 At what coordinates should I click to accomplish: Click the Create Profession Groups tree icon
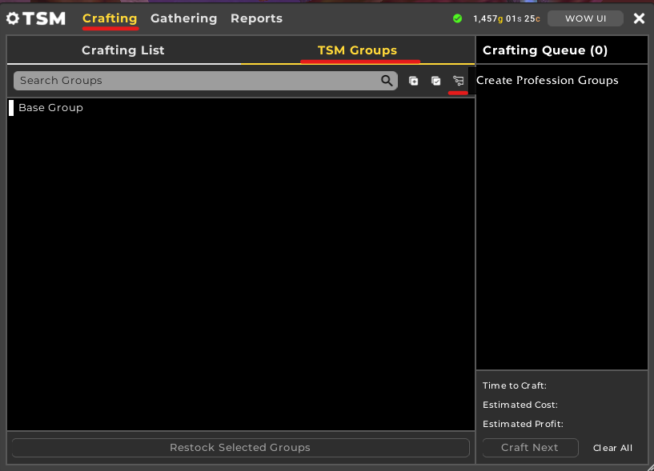click(459, 81)
